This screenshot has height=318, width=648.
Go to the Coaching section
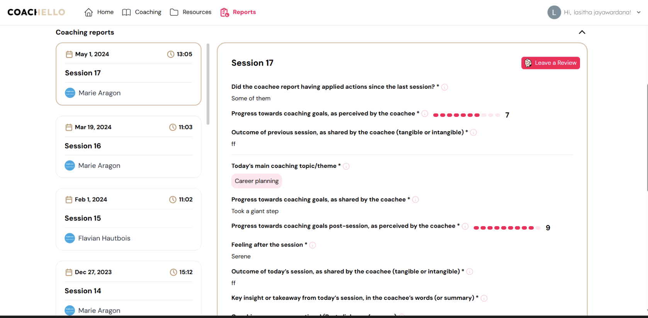coord(142,12)
